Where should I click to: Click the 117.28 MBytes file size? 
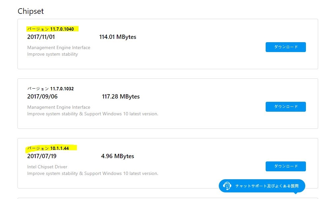(121, 97)
